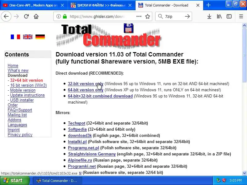The image size is (247, 185).
Task: Download the 32-bit version only
Action: (x=86, y=84)
